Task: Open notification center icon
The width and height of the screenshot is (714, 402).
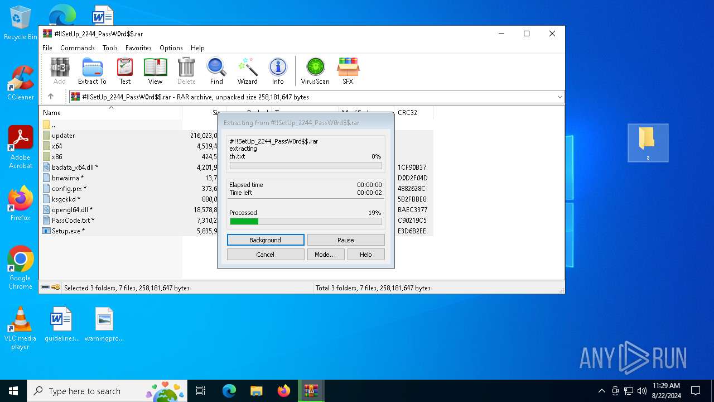Action: tap(696, 391)
